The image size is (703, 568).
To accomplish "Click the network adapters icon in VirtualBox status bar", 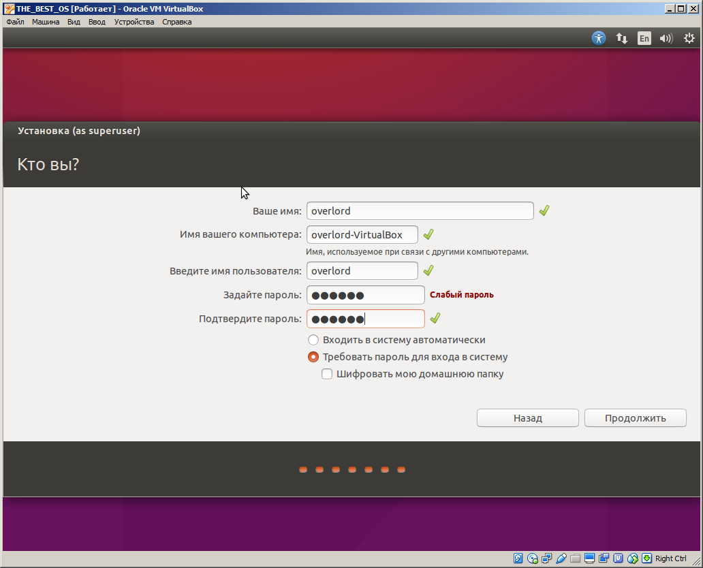I will pos(546,558).
